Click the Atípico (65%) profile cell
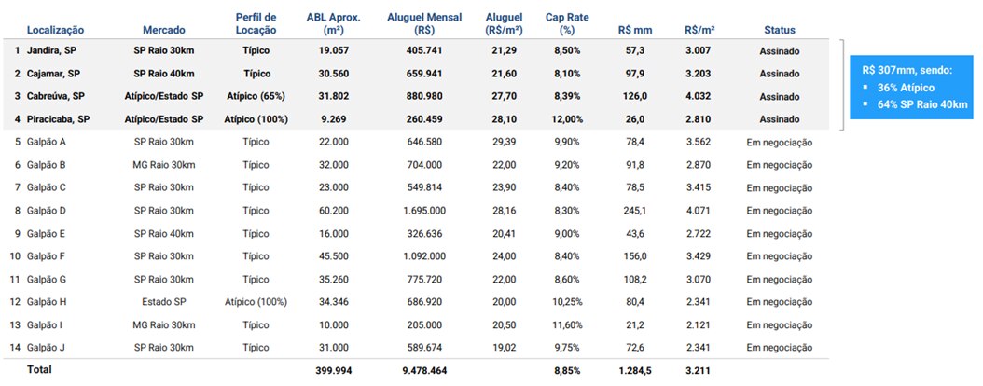The height and width of the screenshot is (386, 983). (x=256, y=96)
